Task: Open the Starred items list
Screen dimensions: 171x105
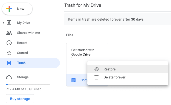Action: 22,53
